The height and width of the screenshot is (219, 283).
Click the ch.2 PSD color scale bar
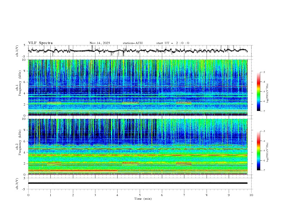[x=259, y=151]
